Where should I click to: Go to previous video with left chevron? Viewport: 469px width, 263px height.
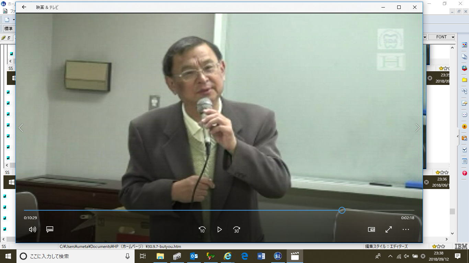pos(21,128)
